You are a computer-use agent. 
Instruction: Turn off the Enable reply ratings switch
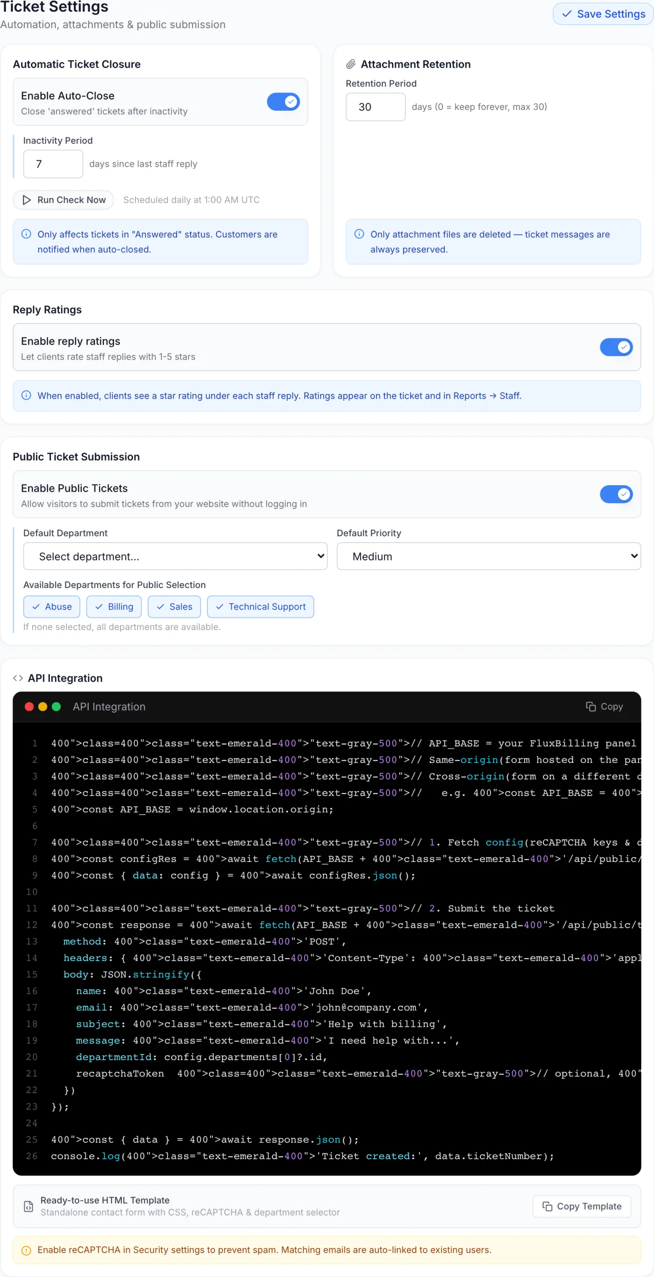tap(616, 347)
